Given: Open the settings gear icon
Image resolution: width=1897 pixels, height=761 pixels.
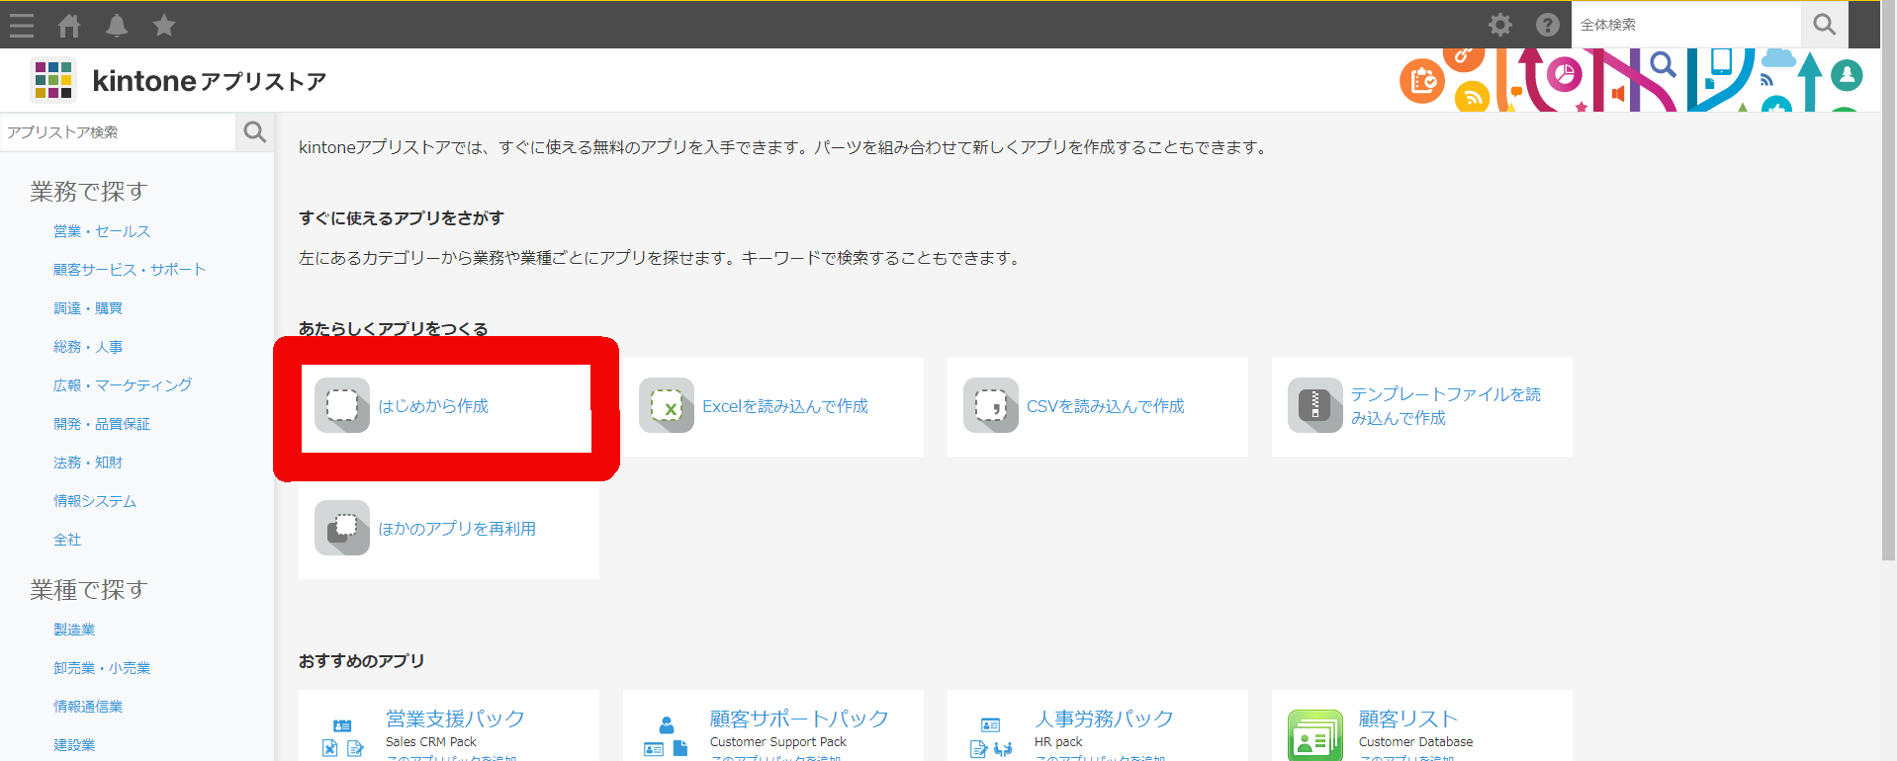Looking at the screenshot, I should pyautogui.click(x=1500, y=25).
